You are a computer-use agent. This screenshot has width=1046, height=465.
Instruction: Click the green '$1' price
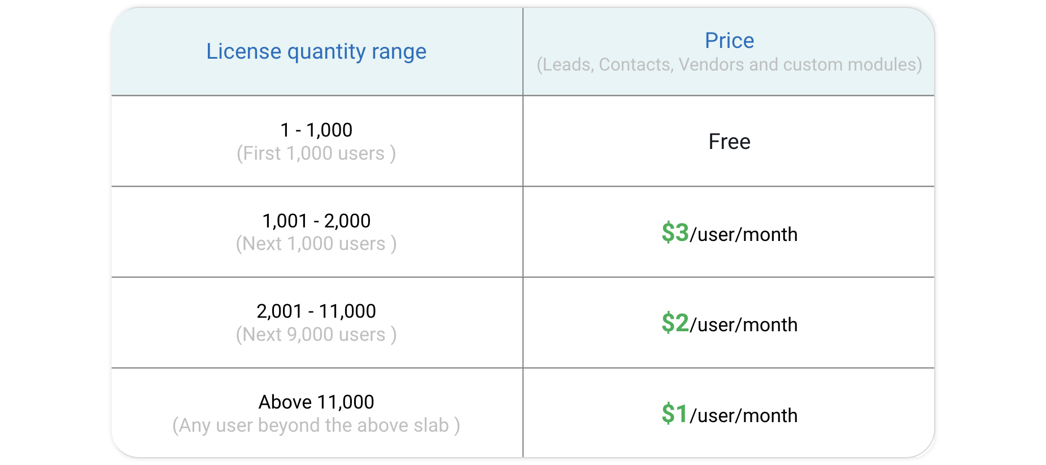pyautogui.click(x=674, y=414)
